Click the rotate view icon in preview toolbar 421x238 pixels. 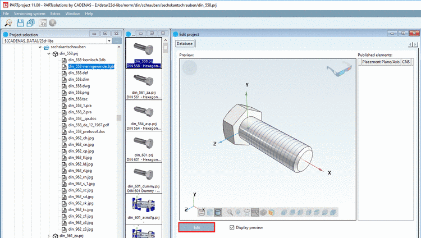(x=247, y=213)
